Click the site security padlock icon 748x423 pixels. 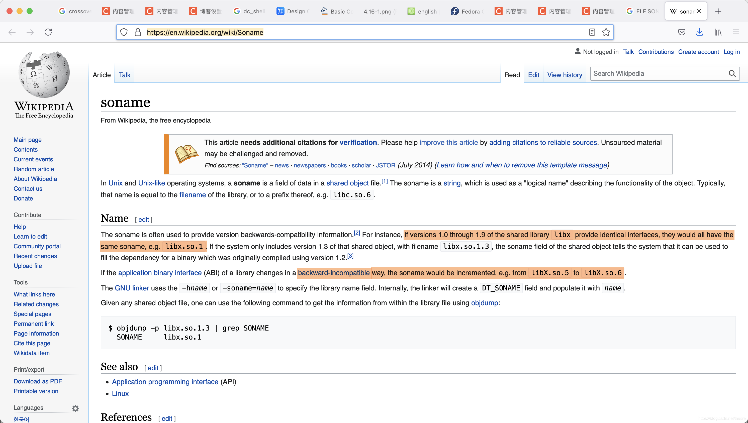coord(138,32)
